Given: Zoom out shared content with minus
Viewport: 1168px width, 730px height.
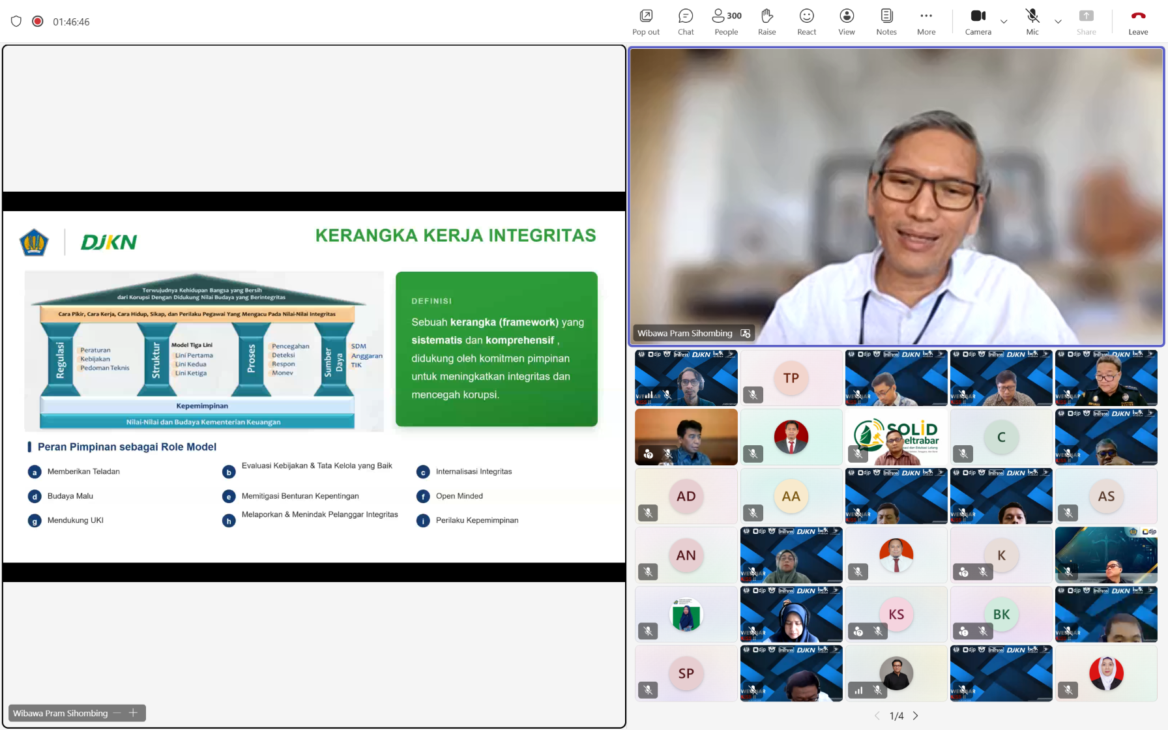Looking at the screenshot, I should 117,713.
